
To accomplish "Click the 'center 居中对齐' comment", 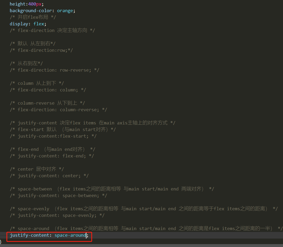I will pos(37,169).
